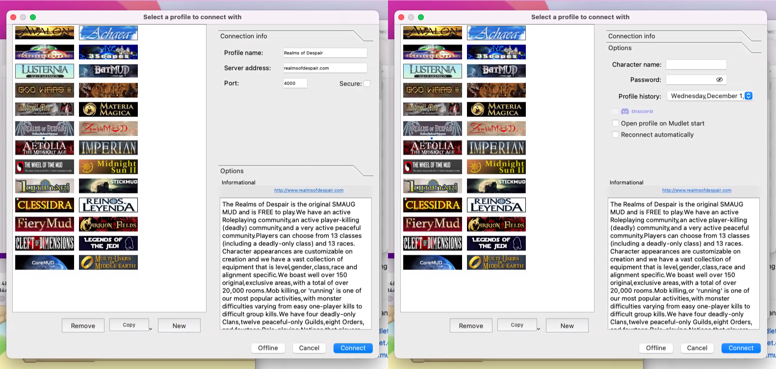Choose 3Scapes profile in left window

tap(108, 52)
